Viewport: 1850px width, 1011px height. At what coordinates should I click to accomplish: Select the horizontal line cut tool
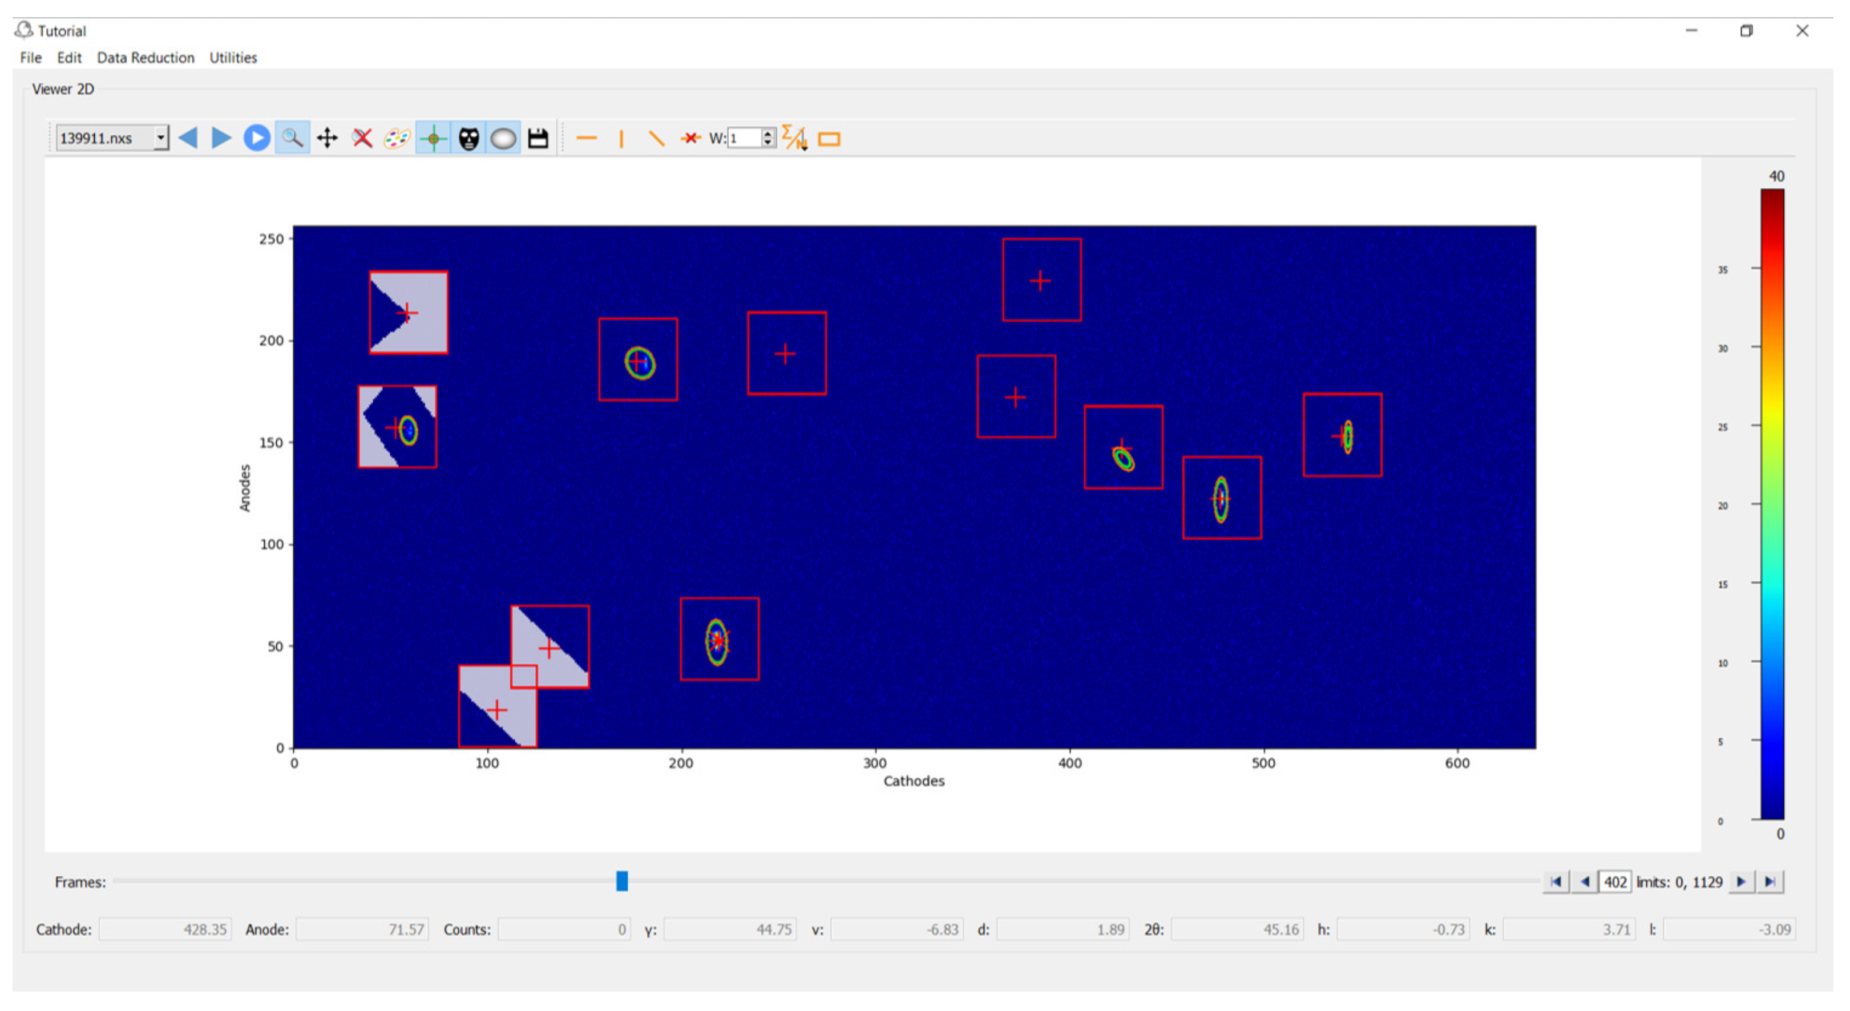(x=587, y=138)
